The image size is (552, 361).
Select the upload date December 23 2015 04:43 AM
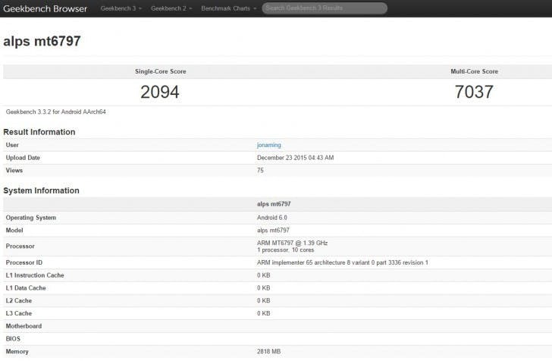click(296, 158)
